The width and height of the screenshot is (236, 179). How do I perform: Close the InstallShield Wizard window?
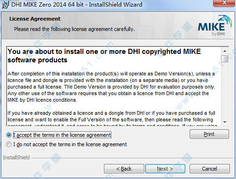(x=224, y=3)
